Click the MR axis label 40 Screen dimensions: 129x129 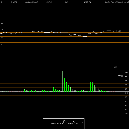click(126, 85)
